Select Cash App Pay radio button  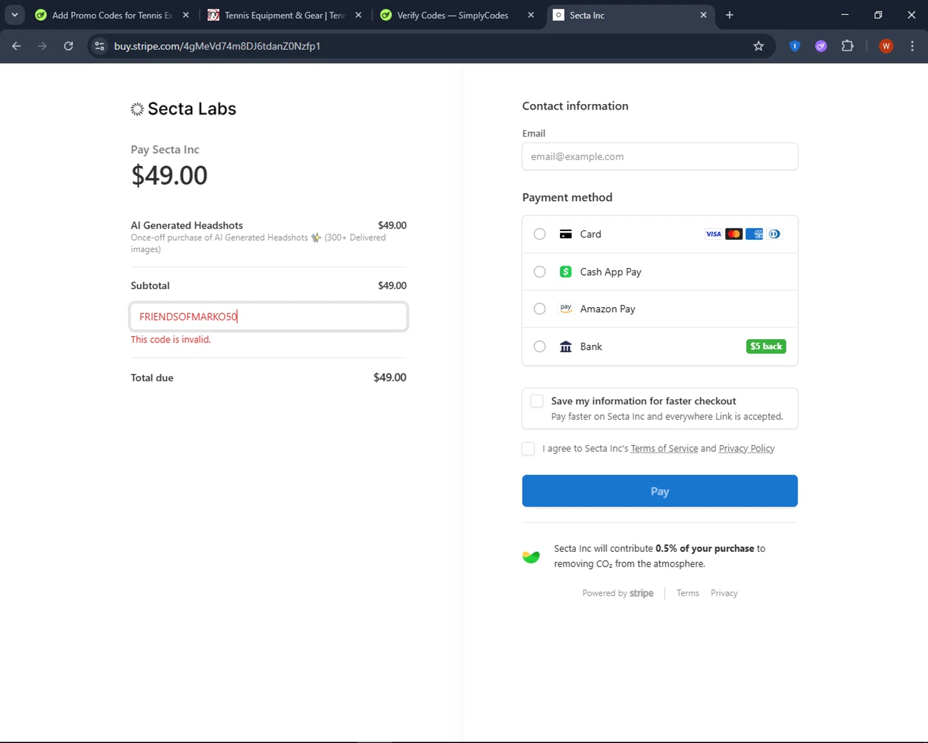point(539,272)
